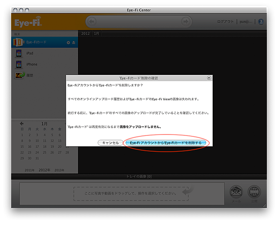Screen dimensions: 278x227
Task: Select calendar day 10
Action: pos(37,141)
